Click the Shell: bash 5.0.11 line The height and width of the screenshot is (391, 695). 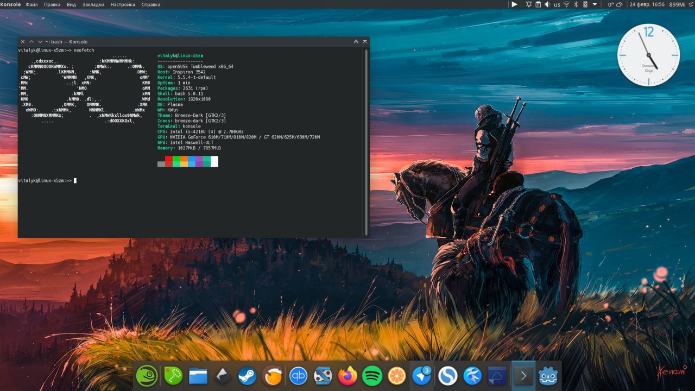point(180,94)
